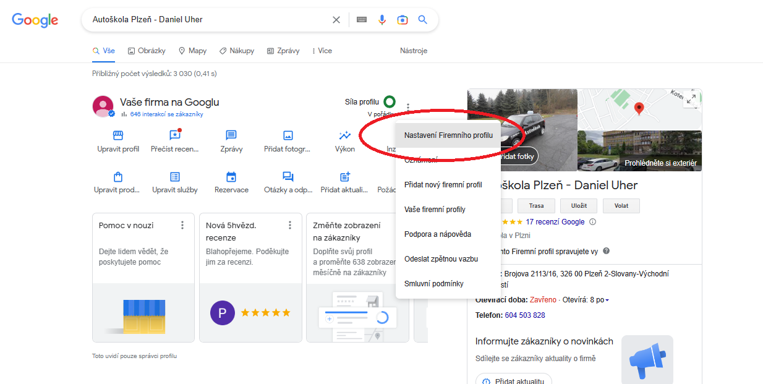Open Google Lens image search camera icon

coord(403,20)
